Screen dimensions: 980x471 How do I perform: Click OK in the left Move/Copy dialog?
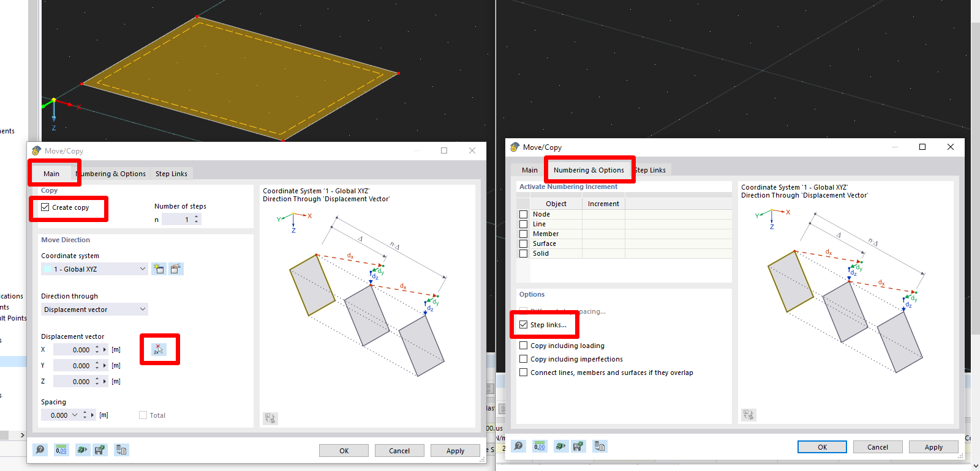(x=344, y=451)
